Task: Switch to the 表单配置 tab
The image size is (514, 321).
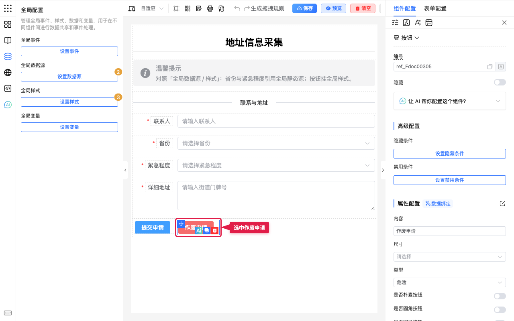Action: coord(435,8)
